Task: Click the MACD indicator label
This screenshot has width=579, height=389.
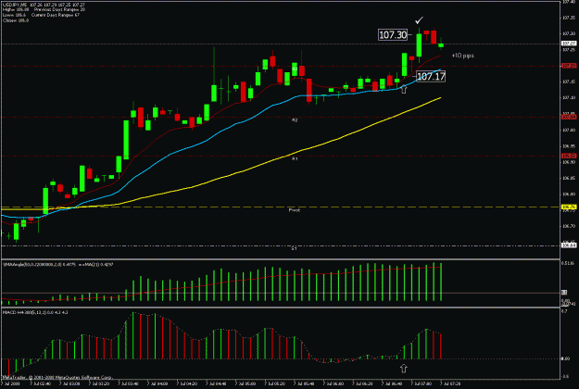Action: pyautogui.click(x=35, y=312)
